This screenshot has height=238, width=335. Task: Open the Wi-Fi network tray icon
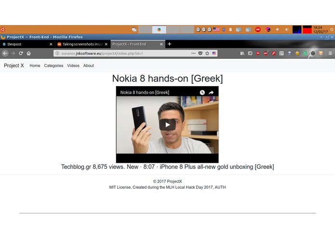[x=277, y=29]
